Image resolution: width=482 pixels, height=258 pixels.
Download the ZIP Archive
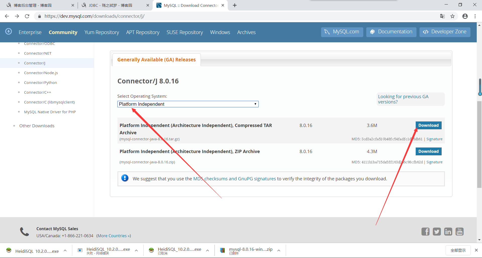click(429, 151)
